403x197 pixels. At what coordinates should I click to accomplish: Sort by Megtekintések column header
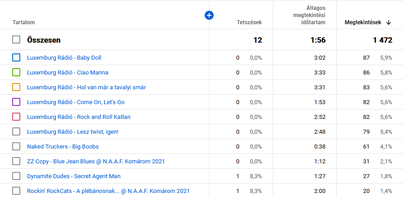pyautogui.click(x=363, y=22)
